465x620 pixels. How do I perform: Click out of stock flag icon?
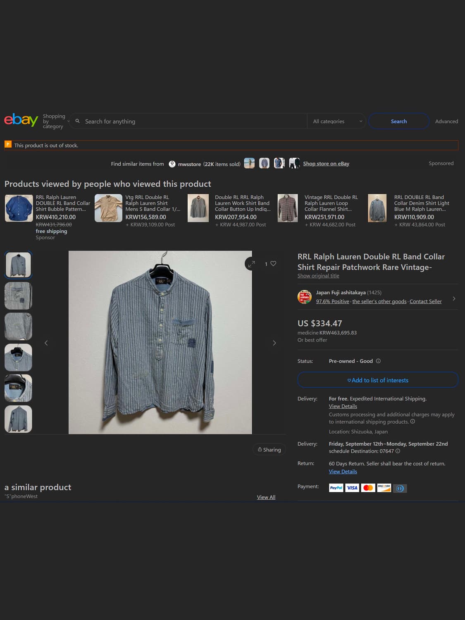coord(8,144)
